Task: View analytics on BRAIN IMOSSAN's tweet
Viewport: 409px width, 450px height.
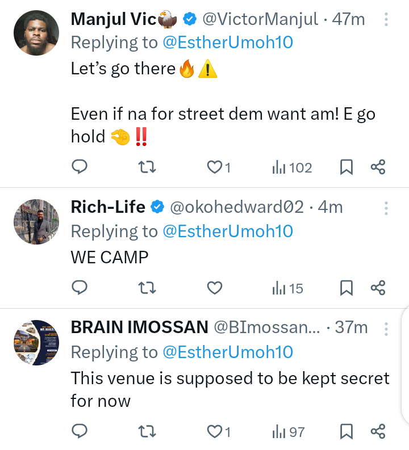Action: [289, 432]
